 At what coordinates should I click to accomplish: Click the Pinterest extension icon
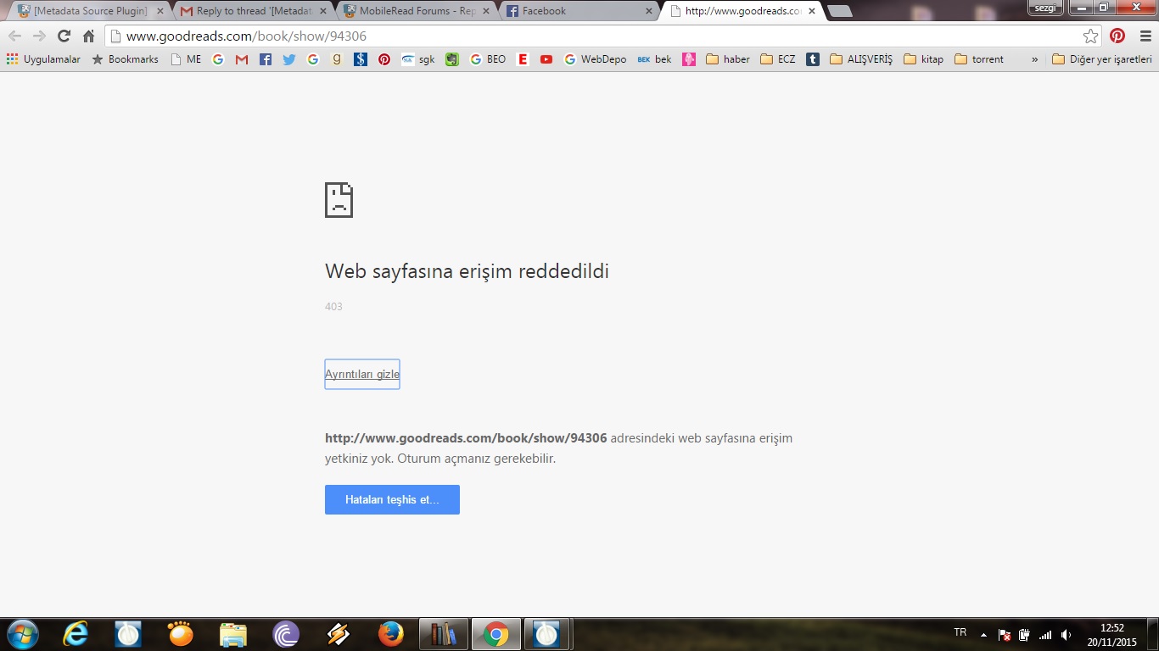coord(1117,36)
